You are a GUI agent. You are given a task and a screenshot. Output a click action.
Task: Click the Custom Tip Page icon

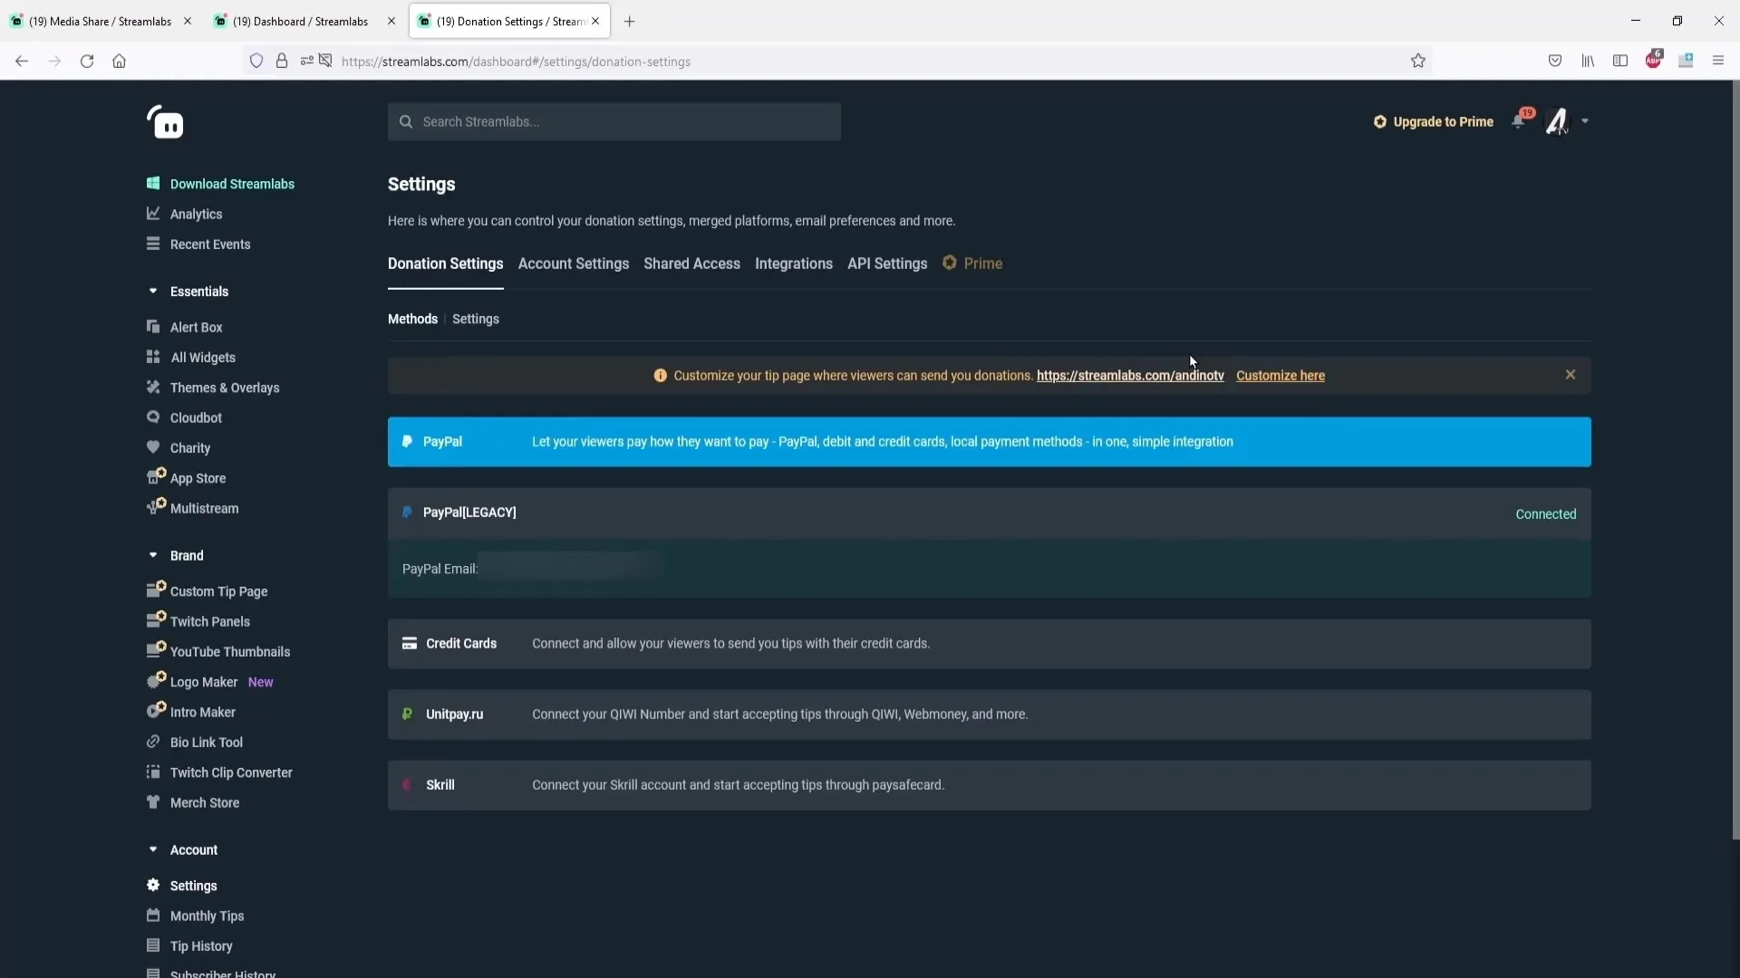156,590
